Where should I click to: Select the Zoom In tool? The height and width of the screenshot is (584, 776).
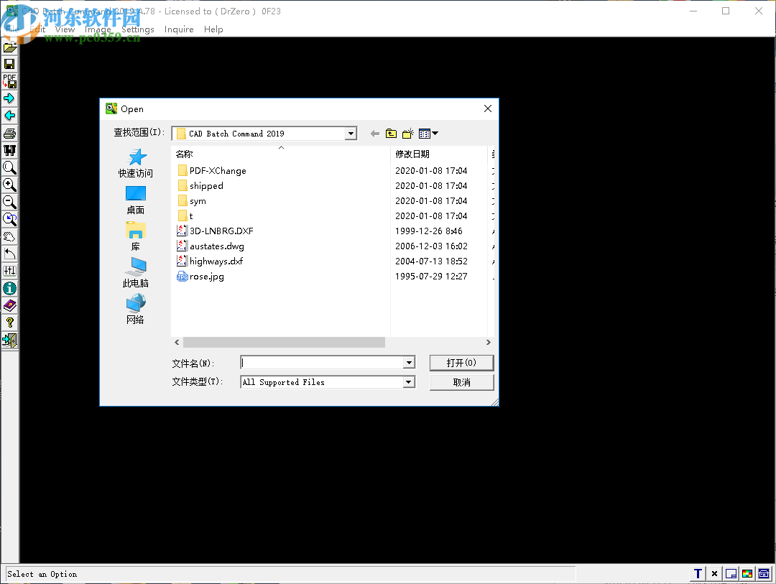[x=9, y=185]
